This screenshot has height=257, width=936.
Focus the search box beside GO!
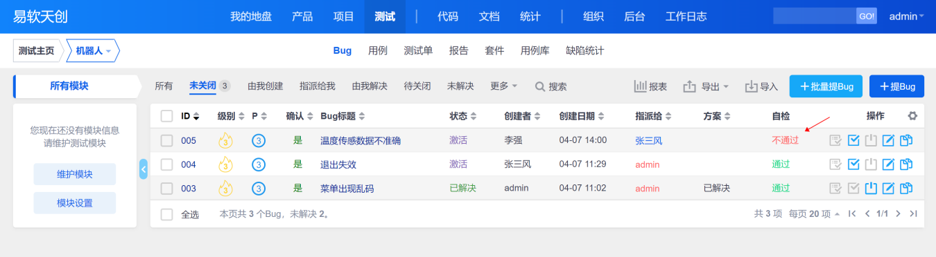point(815,17)
